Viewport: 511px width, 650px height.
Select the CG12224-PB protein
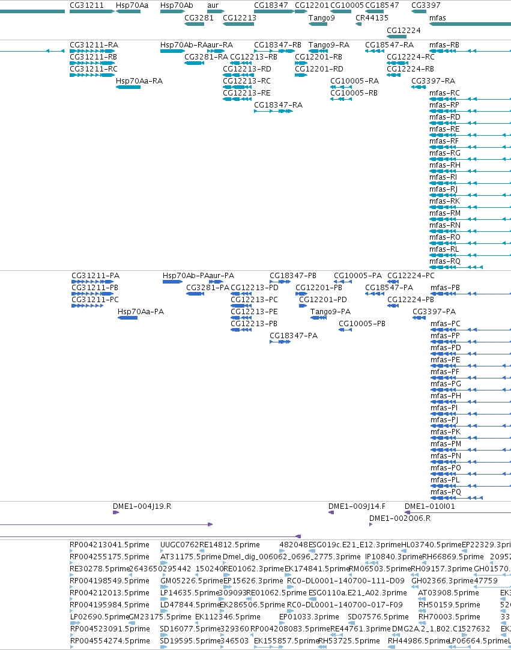(393, 306)
